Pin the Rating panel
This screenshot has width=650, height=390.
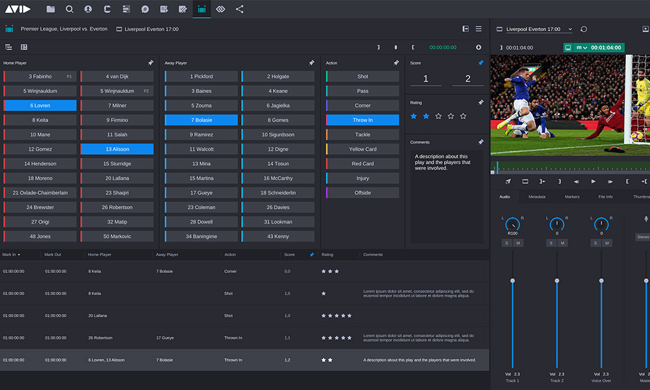[x=480, y=102]
